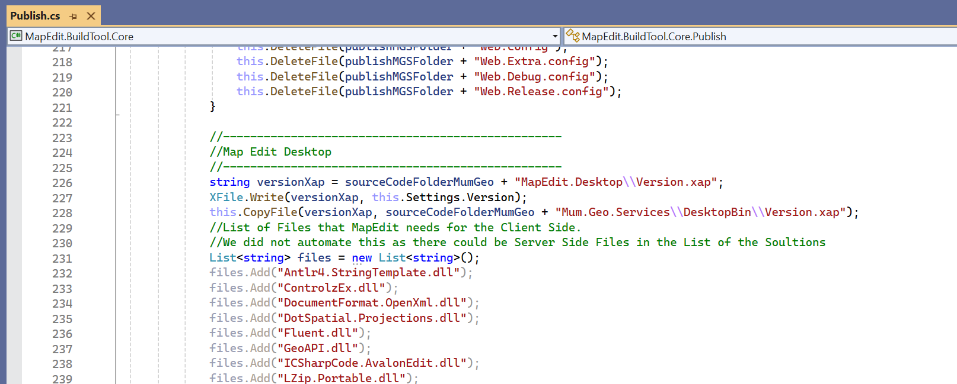Click the XFile class name on line 227
957x384 pixels.
(225, 198)
